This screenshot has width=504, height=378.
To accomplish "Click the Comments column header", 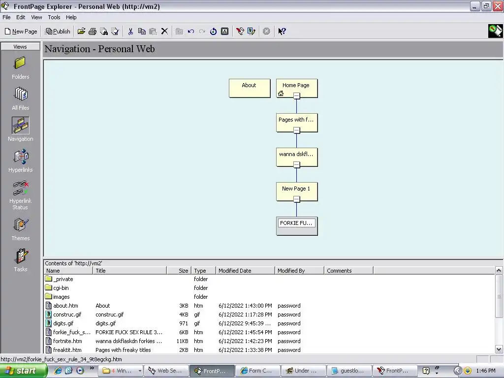I will point(348,271).
